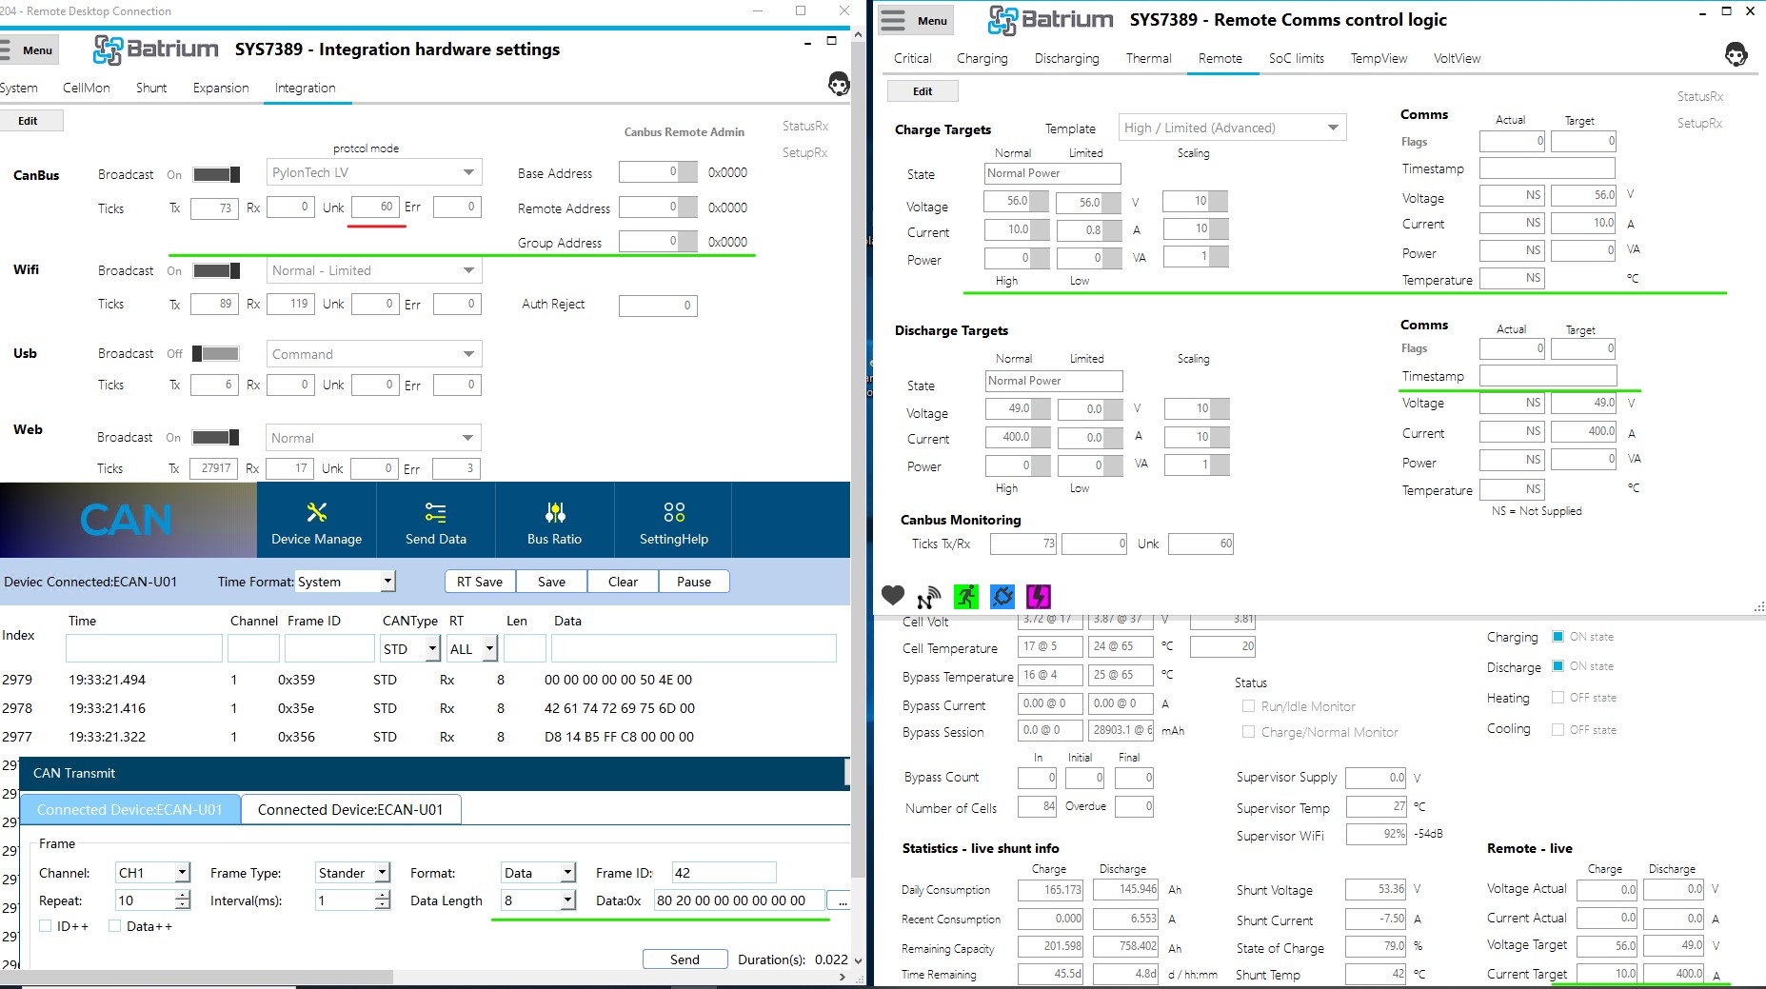Click Pause button in CAN log
The width and height of the screenshot is (1766, 989).
(694, 582)
